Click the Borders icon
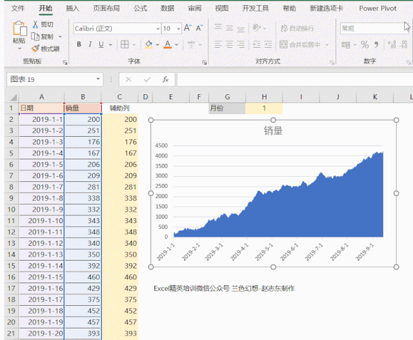The width and height of the screenshot is (413, 340). (x=125, y=45)
